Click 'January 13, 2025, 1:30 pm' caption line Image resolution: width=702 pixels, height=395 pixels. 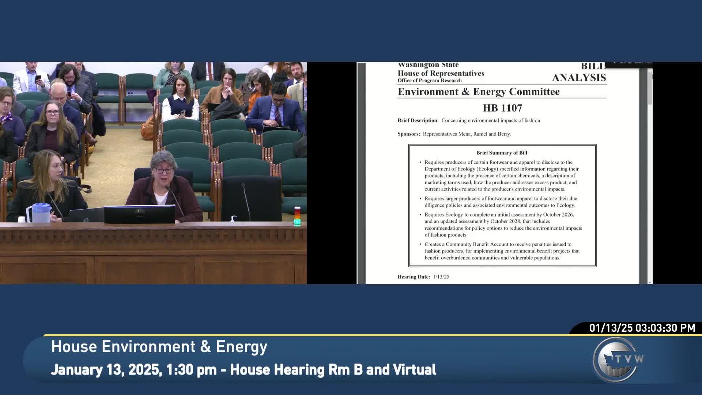click(x=244, y=369)
